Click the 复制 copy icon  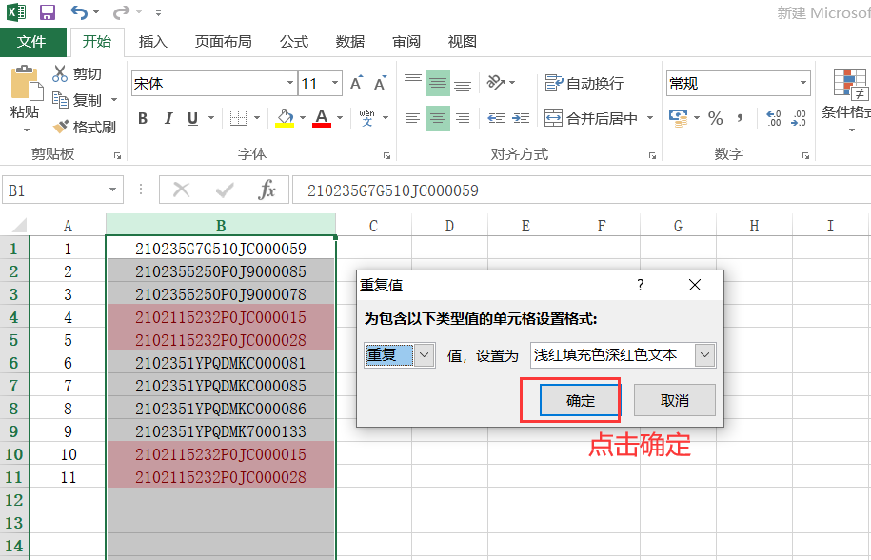[60, 99]
